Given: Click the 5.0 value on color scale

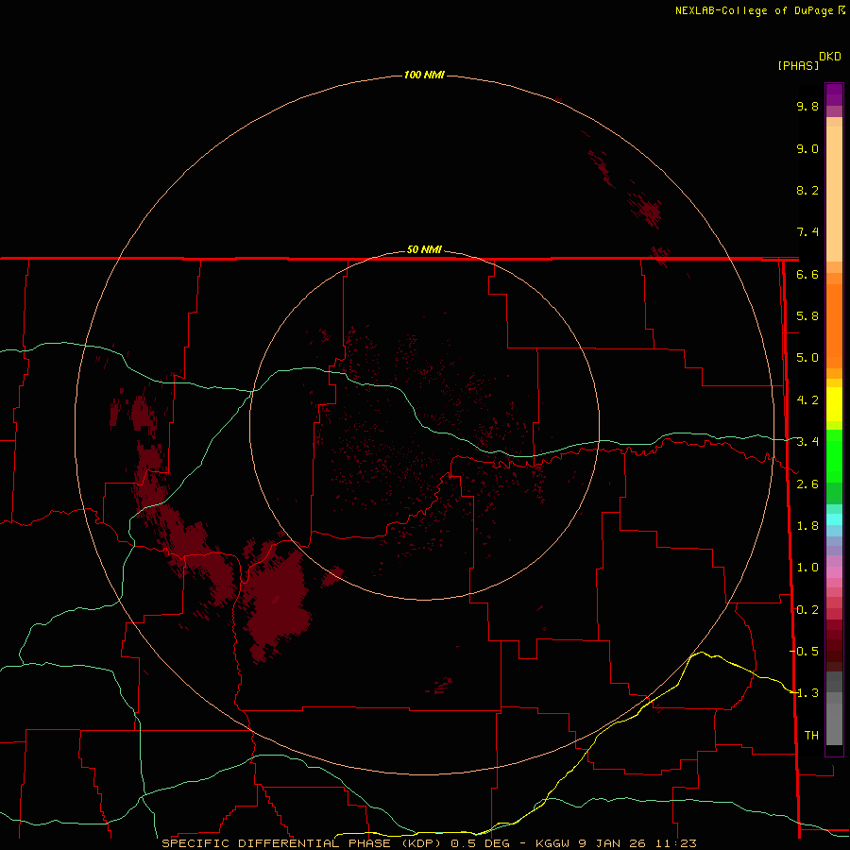Looking at the screenshot, I should click(x=807, y=358).
